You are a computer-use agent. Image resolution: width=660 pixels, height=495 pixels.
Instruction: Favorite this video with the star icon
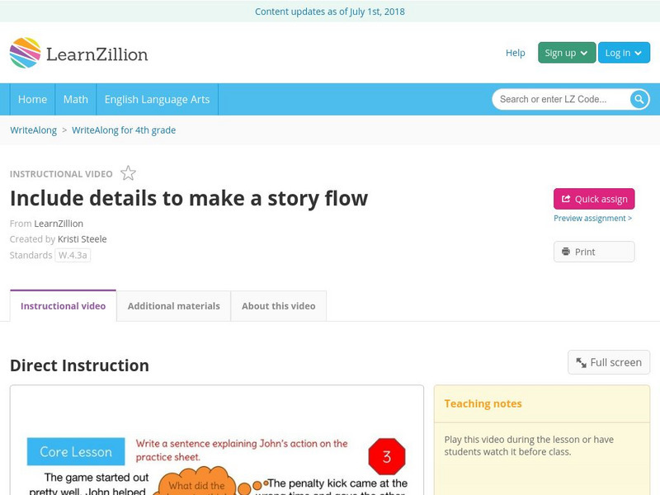[128, 173]
